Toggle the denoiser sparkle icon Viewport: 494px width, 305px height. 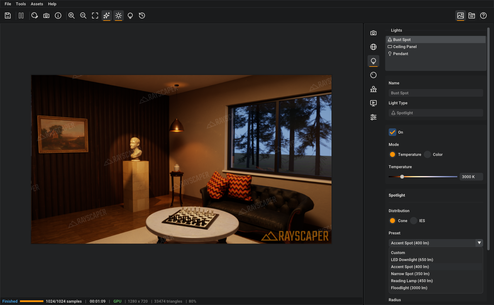(107, 16)
